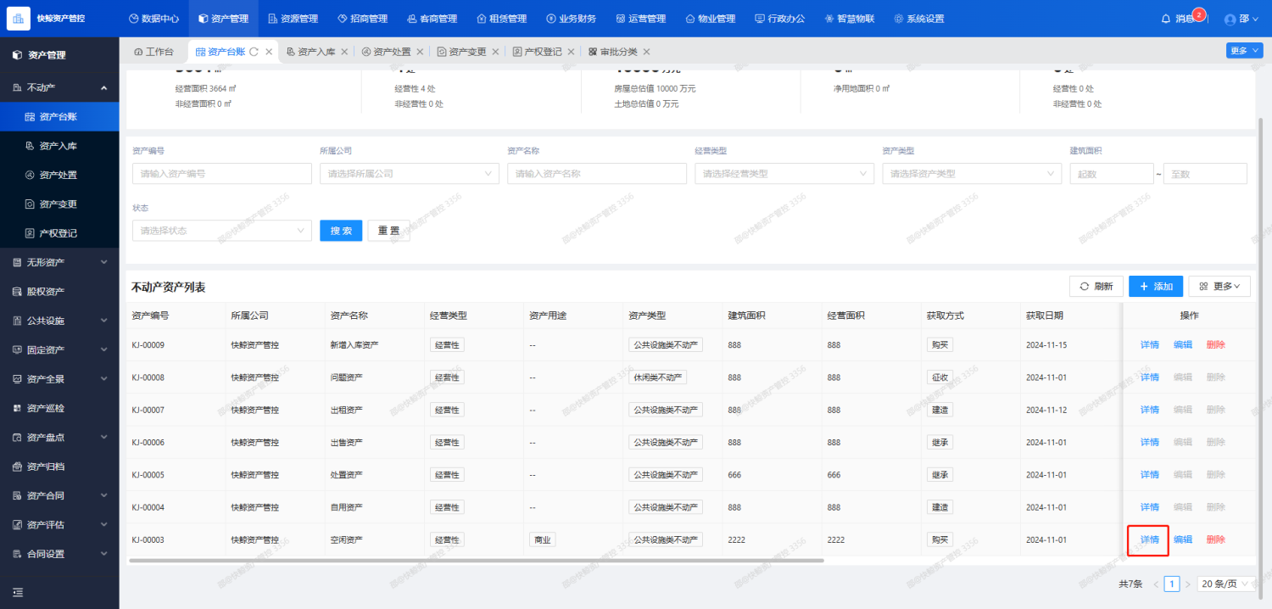Open 租赁管理 top menu
This screenshot has width=1272, height=609.
(501, 19)
